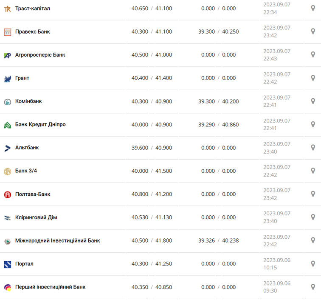Open the location pin for Полтава-Банк
The image size is (321, 300).
coord(313,194)
